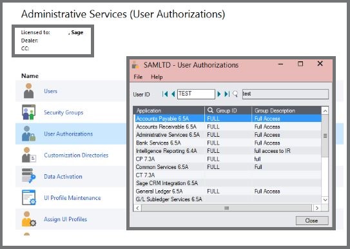Select the Sage CRM Integration 6.5A row
This screenshot has width=350, height=249.
click(228, 183)
